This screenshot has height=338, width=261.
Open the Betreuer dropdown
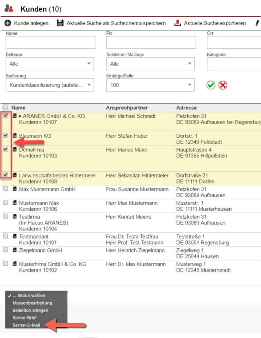[x=49, y=63]
